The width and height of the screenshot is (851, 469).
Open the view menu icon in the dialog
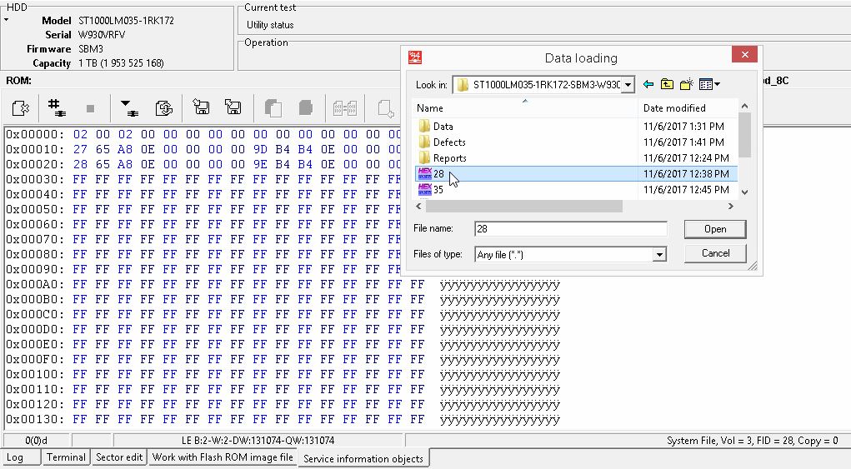click(709, 84)
